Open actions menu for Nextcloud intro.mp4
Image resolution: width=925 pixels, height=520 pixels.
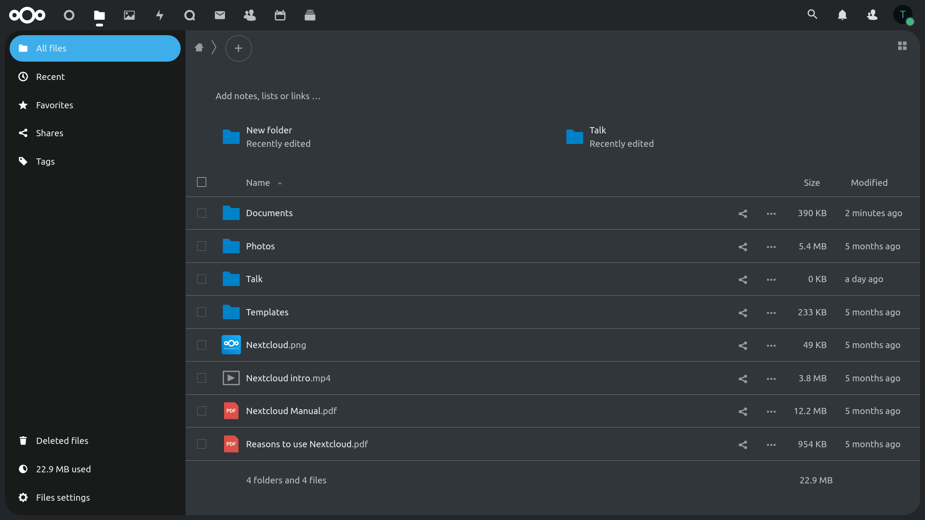coord(771,378)
